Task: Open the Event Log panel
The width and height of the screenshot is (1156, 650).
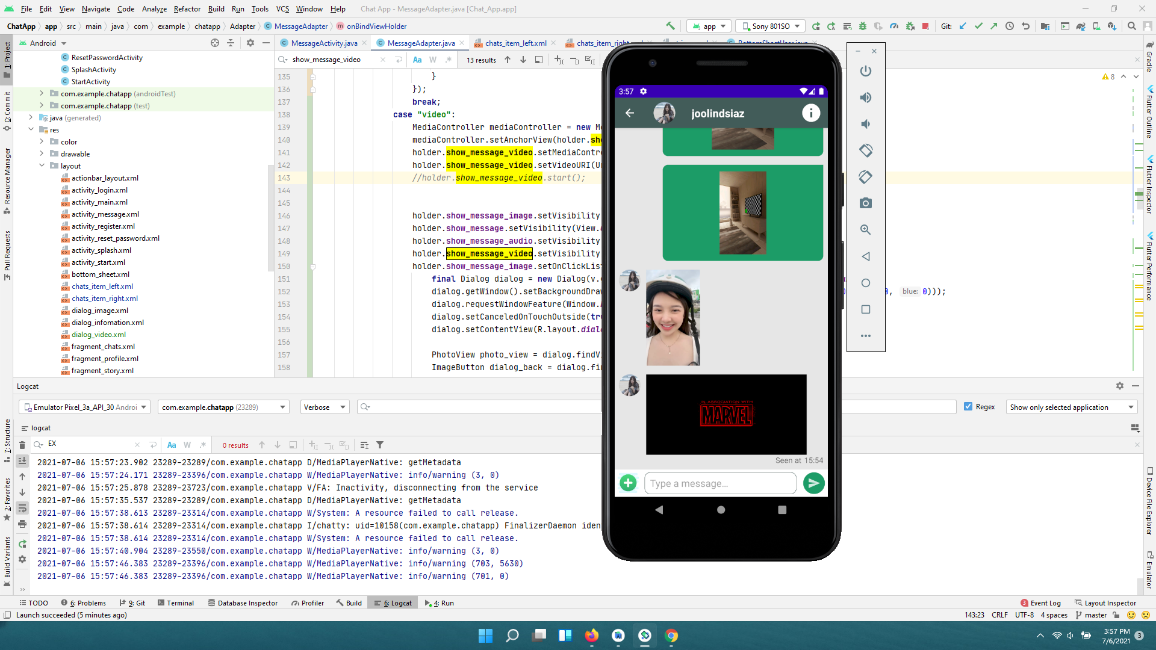Action: pyautogui.click(x=1040, y=603)
